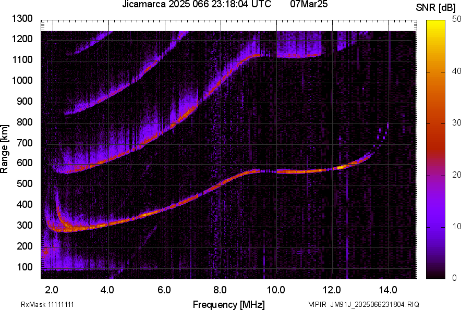Image resolution: width=461 pixels, height=310 pixels.
Task: Click the trace tip near 14 MHz
Action: (388, 126)
